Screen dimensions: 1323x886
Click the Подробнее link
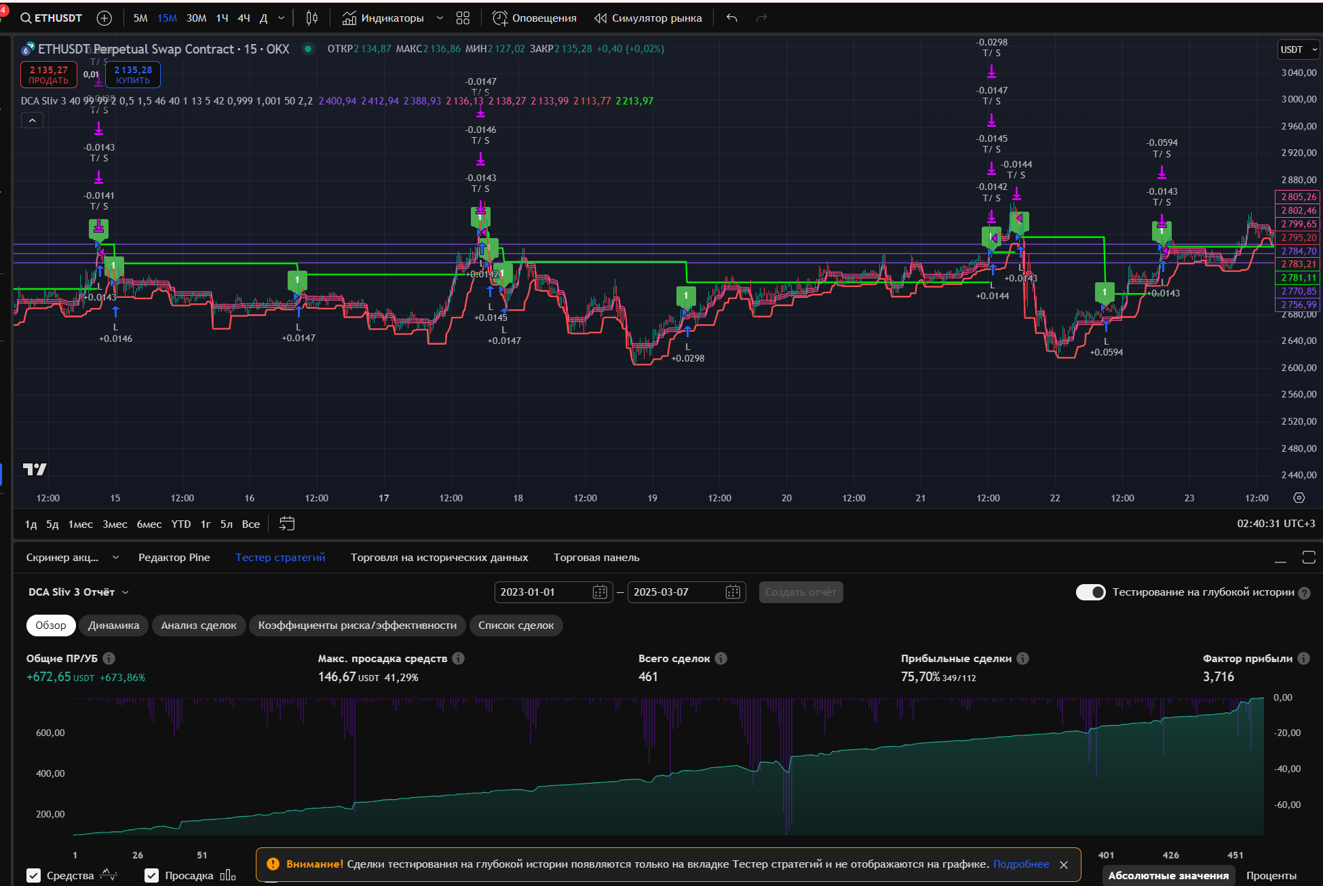point(1020,864)
